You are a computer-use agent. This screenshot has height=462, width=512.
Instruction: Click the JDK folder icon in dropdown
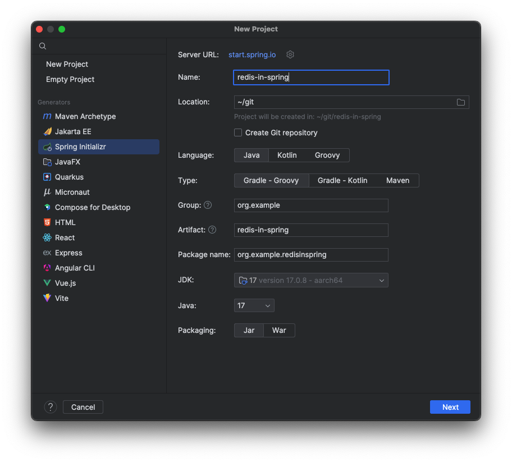243,281
